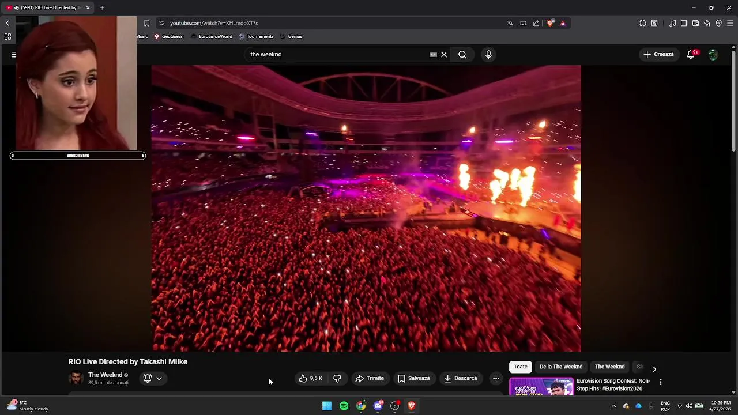The width and height of the screenshot is (738, 415).
Task: Open the Brave VPN shield icon
Action: click(718, 23)
